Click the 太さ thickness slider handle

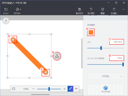point(101,48)
